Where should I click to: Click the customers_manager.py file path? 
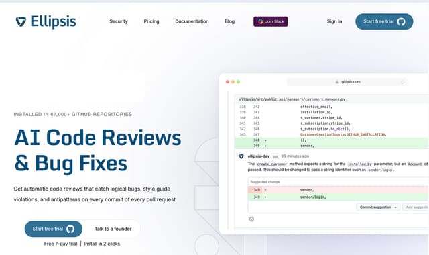[292, 99]
